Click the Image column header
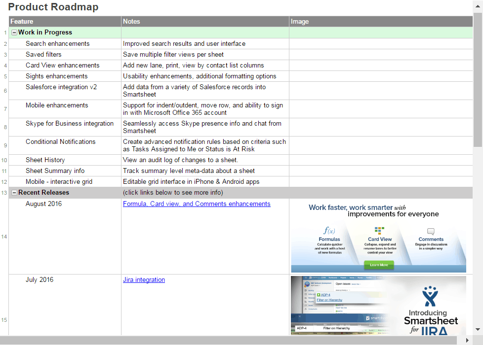The height and width of the screenshot is (345, 483). (x=381, y=22)
